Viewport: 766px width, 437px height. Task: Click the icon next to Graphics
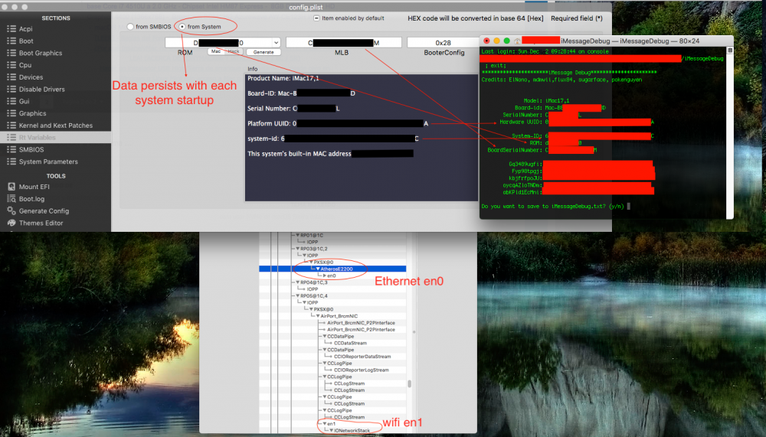pos(11,113)
